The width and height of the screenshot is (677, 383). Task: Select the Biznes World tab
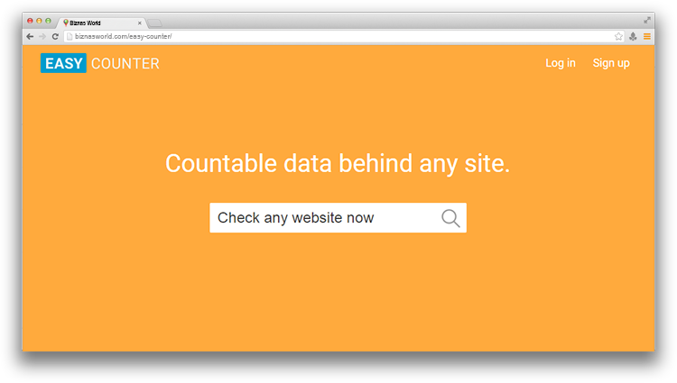tap(101, 23)
